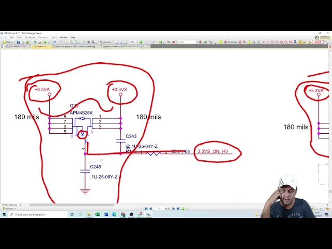
Task: Go to first page button
Action: [x=146, y=209]
